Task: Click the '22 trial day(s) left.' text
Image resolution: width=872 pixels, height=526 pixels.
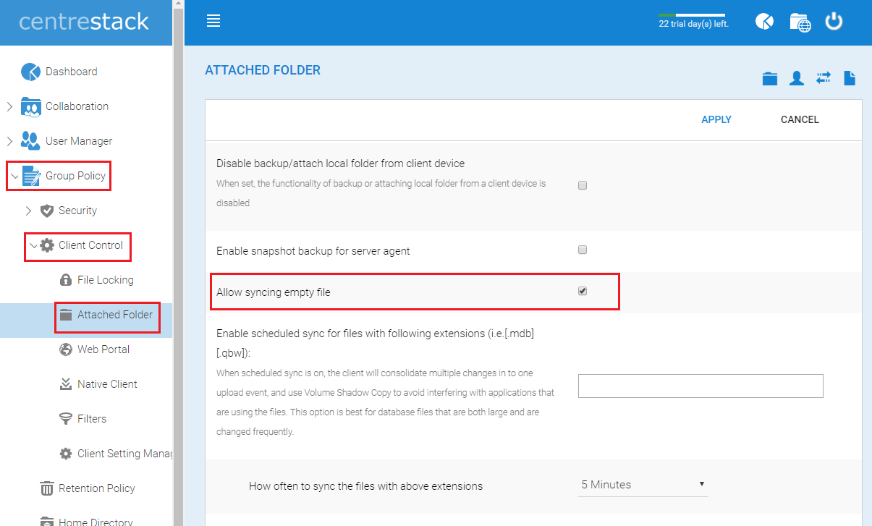Action: pos(693,24)
